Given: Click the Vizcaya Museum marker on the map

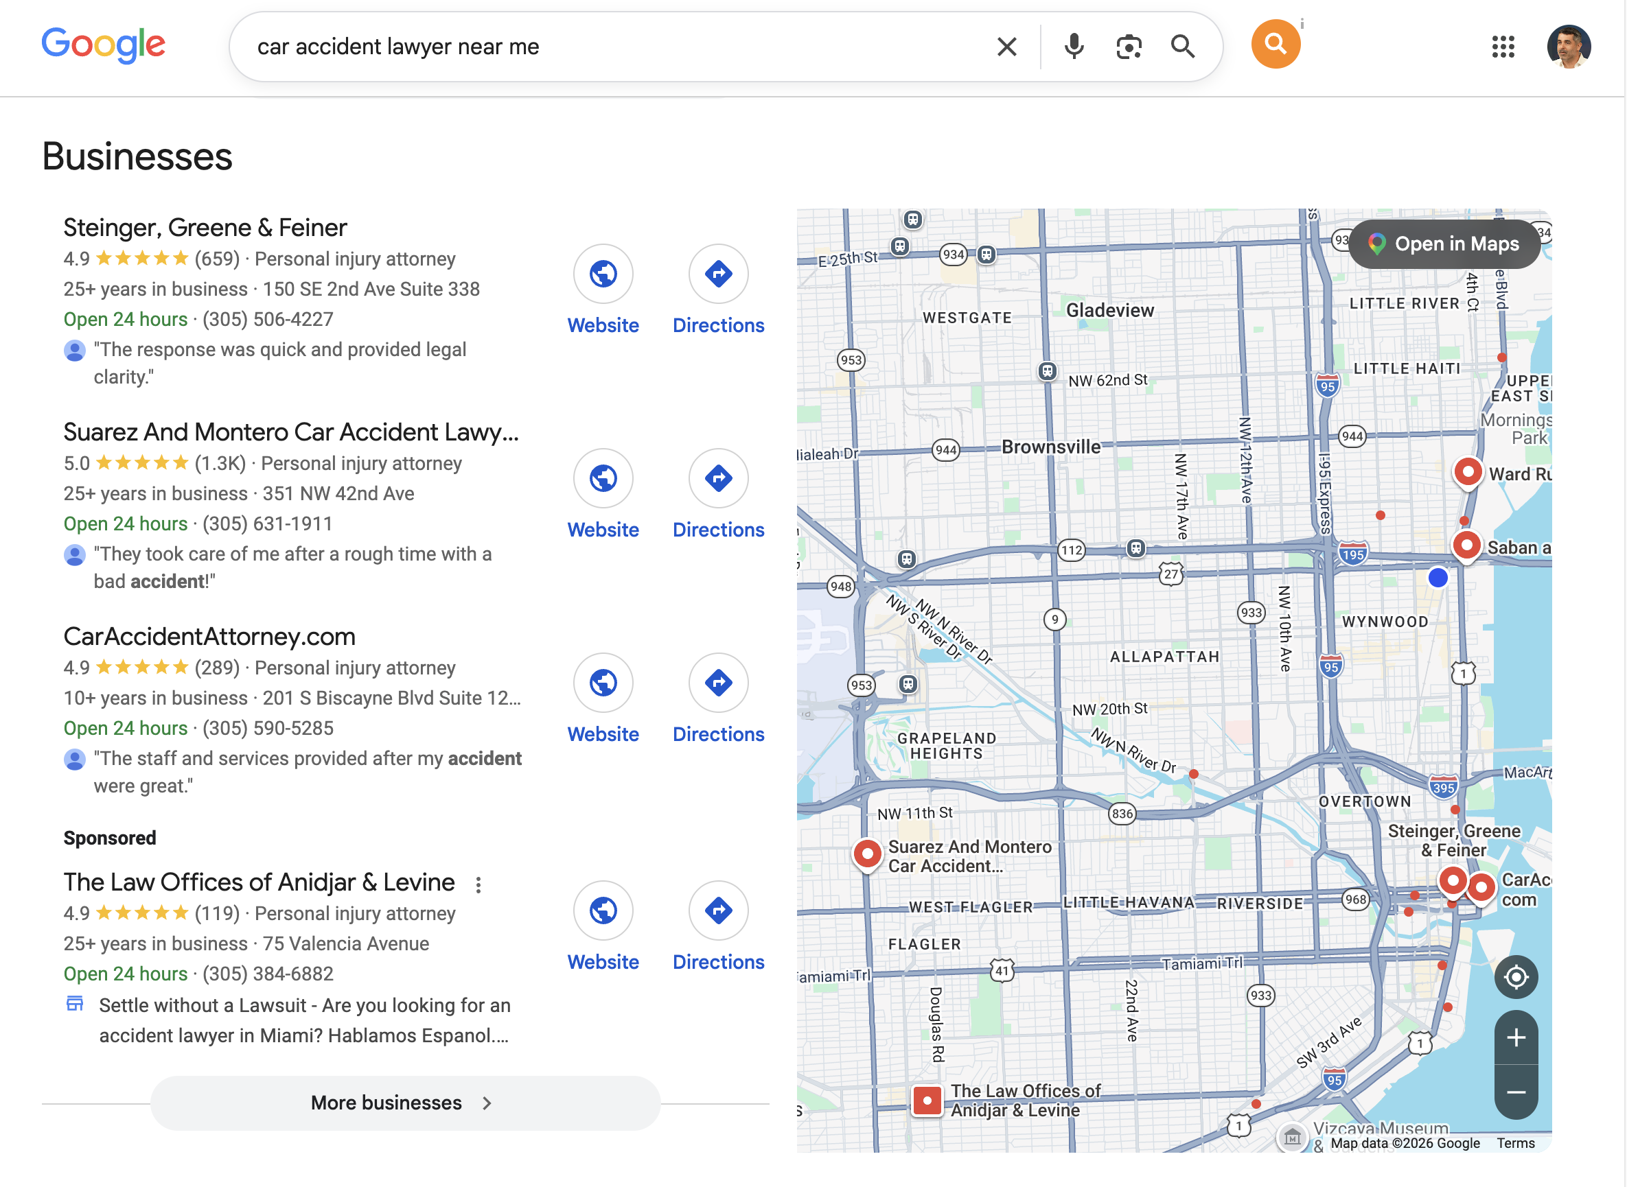Looking at the screenshot, I should [x=1292, y=1137].
